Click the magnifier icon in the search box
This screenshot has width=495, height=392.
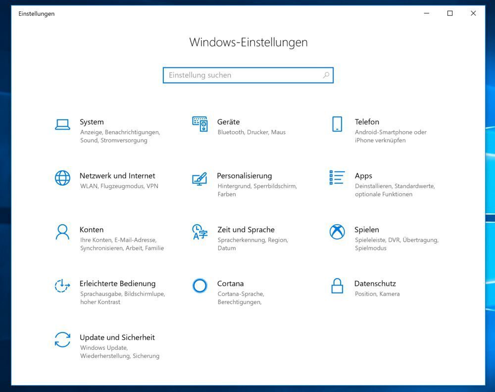coord(326,75)
